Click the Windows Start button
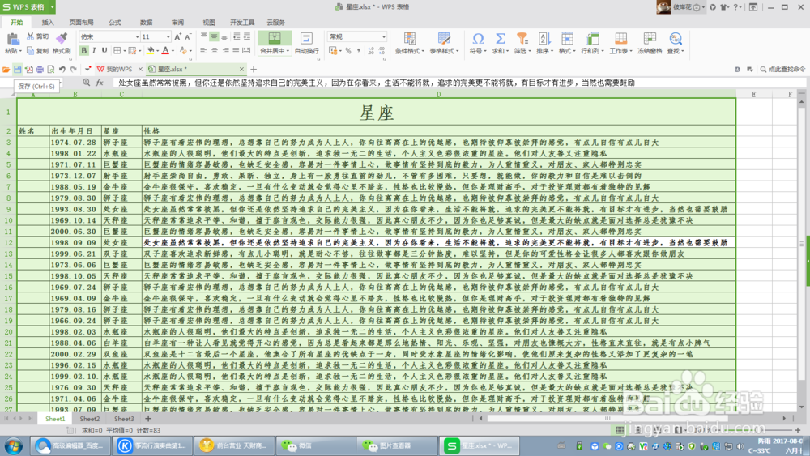The image size is (810, 456). (14, 445)
